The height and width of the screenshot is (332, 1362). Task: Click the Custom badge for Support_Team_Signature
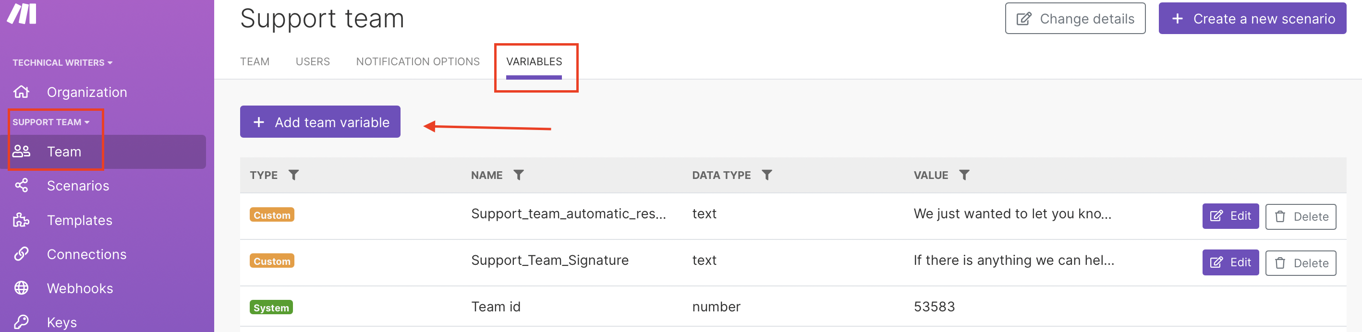272,261
